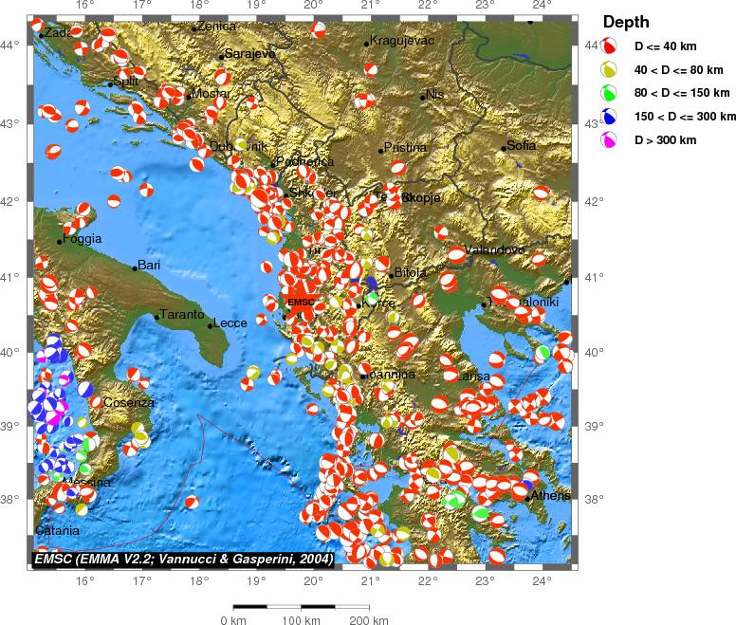Click the yellow 40–80 km legend beachball
The image size is (736, 625).
click(610, 68)
